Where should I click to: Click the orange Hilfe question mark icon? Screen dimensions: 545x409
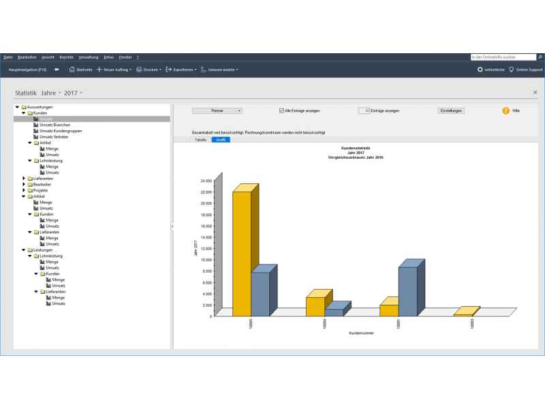[505, 110]
